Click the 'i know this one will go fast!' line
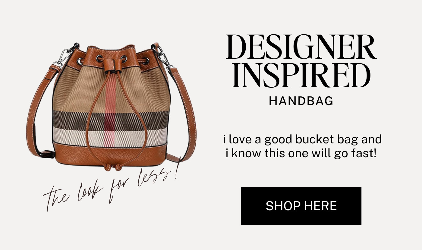The image size is (422, 250). [301, 153]
